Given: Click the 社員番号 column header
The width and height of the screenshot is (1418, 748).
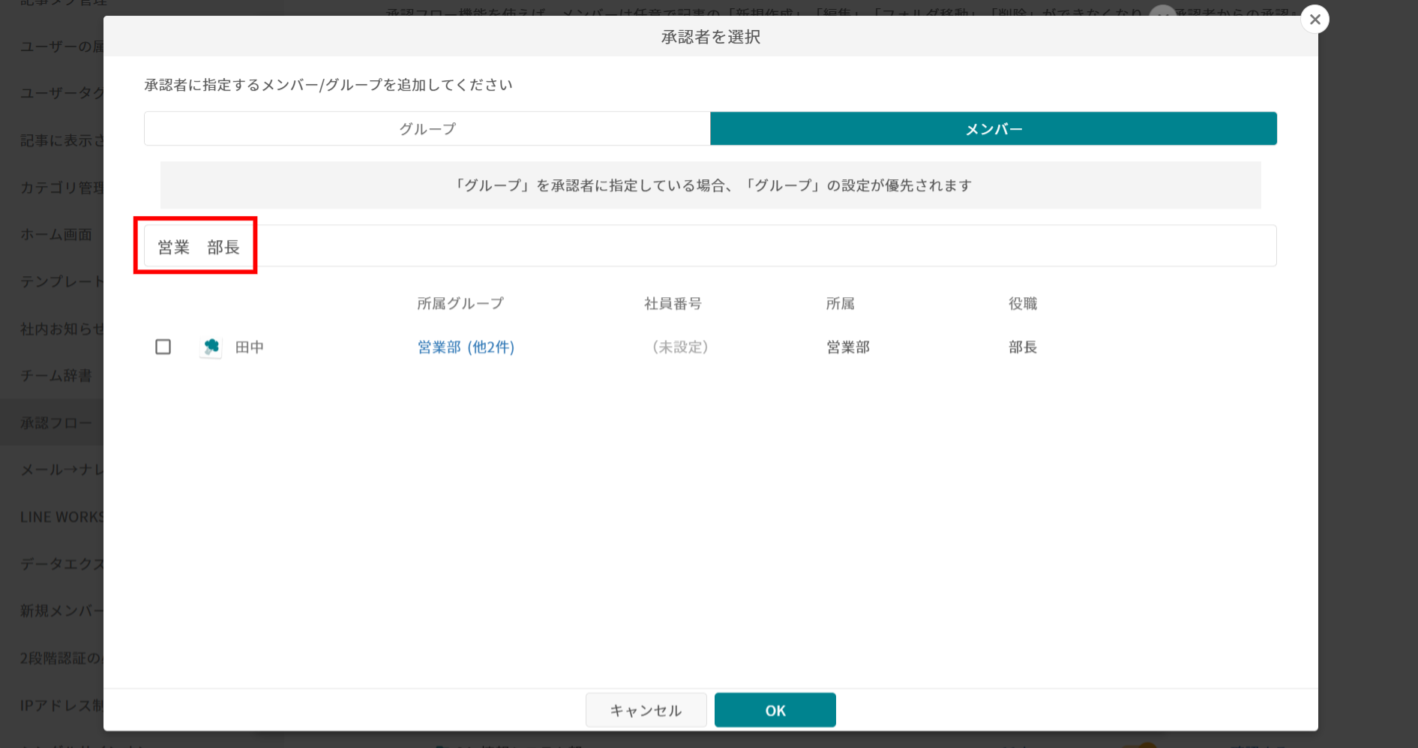Looking at the screenshot, I should (x=673, y=304).
